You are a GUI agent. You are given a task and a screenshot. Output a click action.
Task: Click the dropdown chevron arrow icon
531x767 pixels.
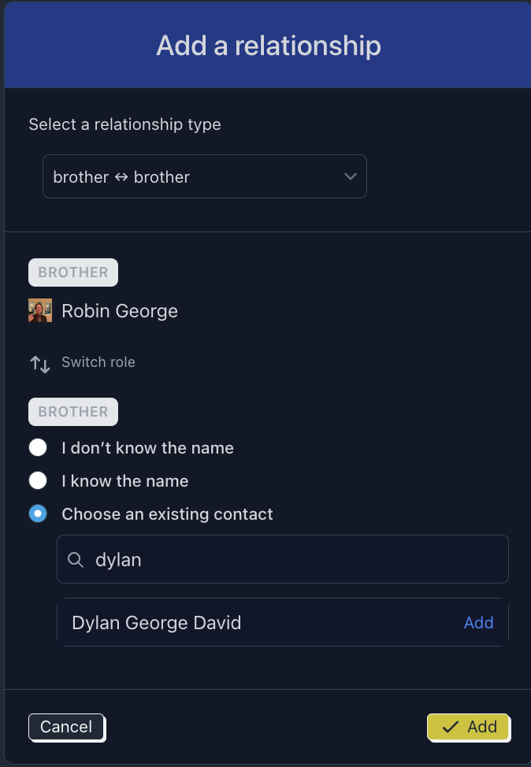(x=350, y=176)
